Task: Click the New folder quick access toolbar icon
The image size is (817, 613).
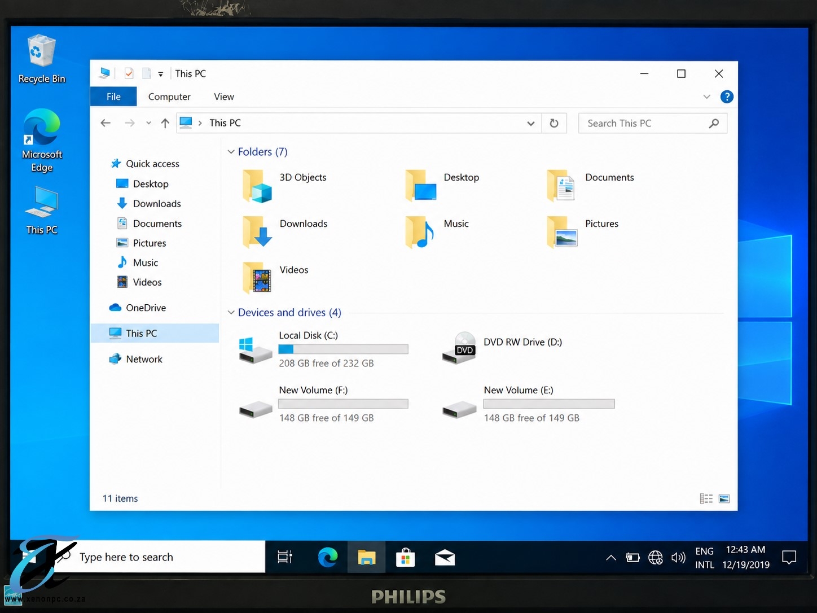Action: pos(147,73)
